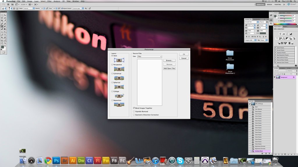Open Skype from the Dock
This screenshot has width=298, height=167.
pos(180,161)
